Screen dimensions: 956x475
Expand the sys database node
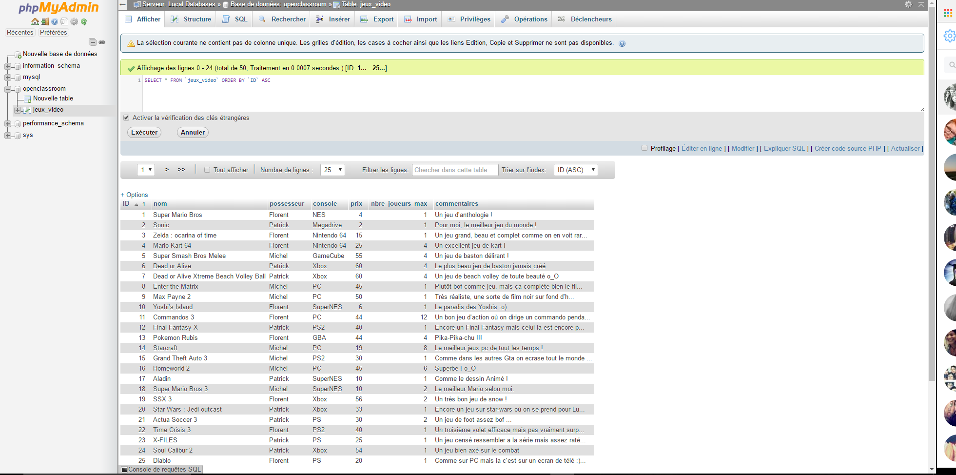pyautogui.click(x=8, y=135)
